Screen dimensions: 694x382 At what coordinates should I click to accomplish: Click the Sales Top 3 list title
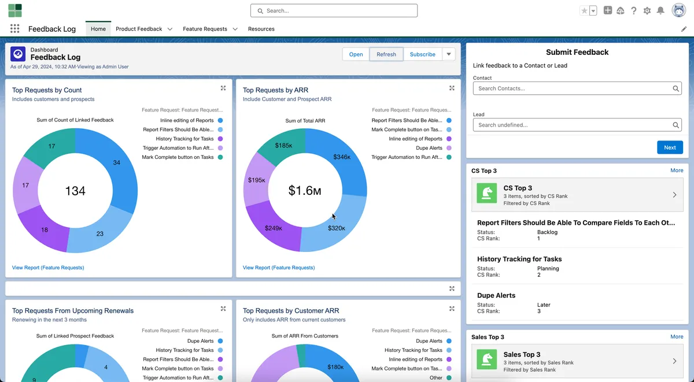[x=522, y=354]
